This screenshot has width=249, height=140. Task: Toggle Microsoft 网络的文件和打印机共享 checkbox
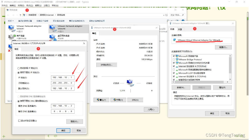click(x=174, y=63)
